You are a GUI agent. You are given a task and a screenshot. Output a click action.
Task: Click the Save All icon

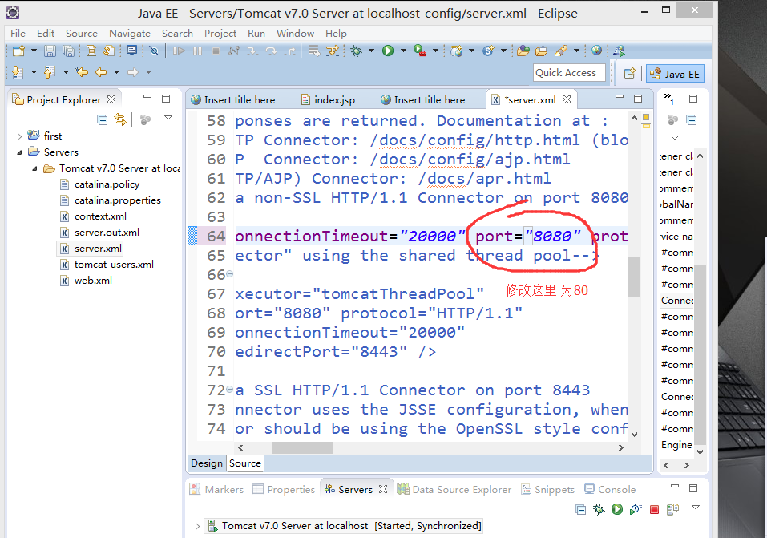[68, 51]
